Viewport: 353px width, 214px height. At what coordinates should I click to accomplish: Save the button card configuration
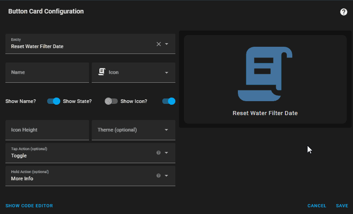point(342,205)
